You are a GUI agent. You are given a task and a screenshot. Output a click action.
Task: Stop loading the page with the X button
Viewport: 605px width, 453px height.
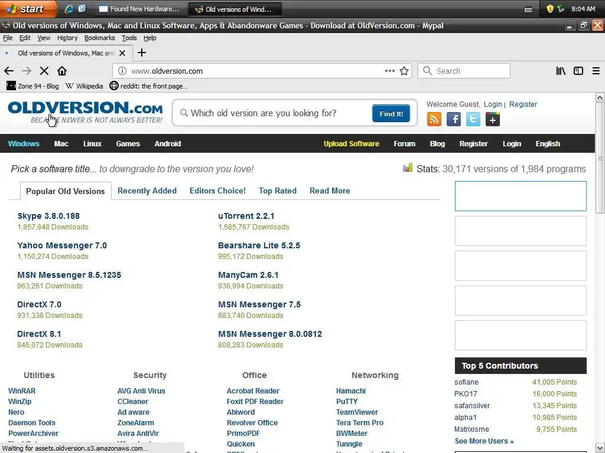(x=44, y=71)
